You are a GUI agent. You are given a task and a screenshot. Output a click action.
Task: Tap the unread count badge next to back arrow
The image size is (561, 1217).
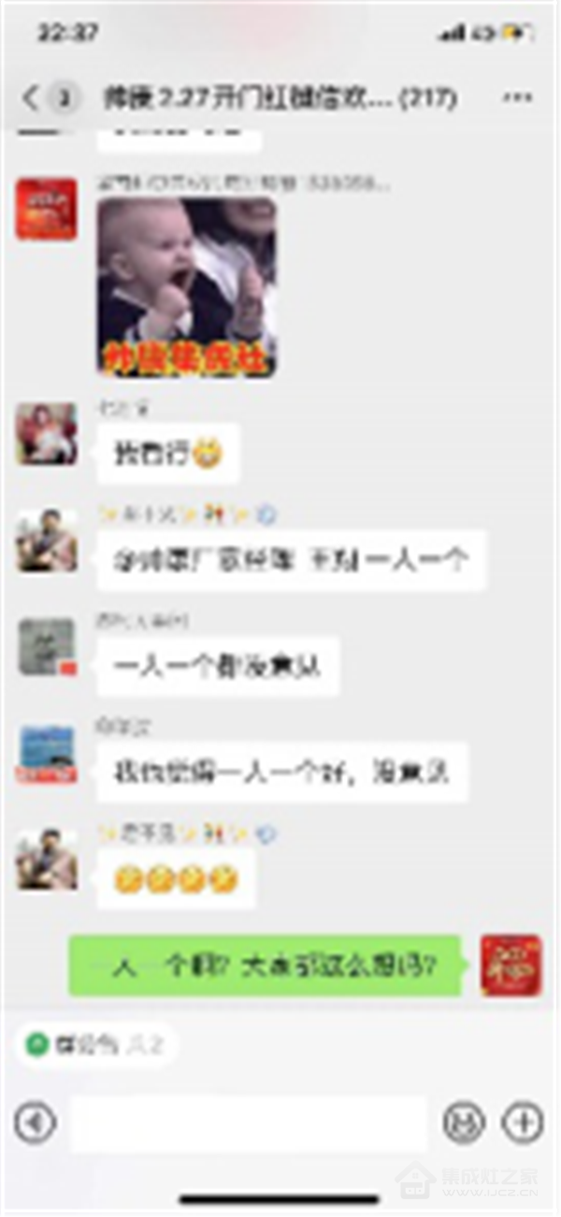pyautogui.click(x=64, y=97)
